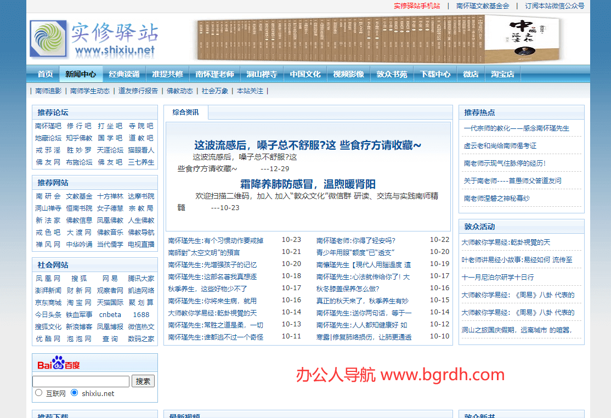
Task: Select the shixiu.net radio button
Action: coord(75,393)
